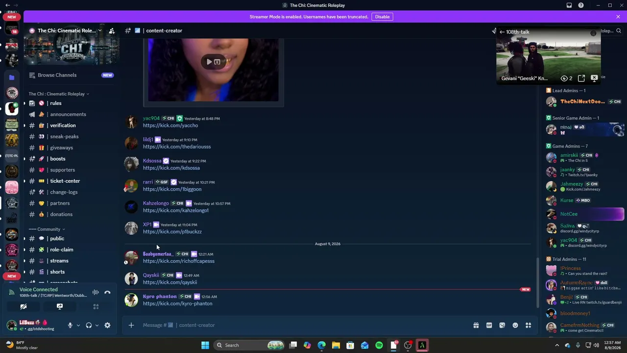Open Spotify from the taskbar
The image size is (627, 353).
tap(379, 345)
